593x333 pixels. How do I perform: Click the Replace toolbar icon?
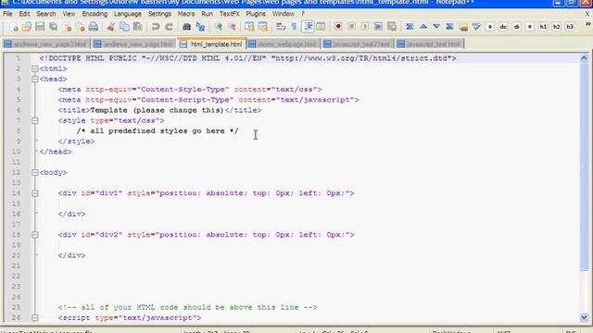pos(200,27)
